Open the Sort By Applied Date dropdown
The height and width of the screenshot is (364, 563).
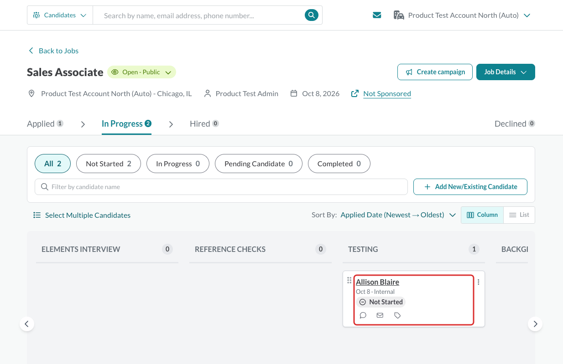398,215
